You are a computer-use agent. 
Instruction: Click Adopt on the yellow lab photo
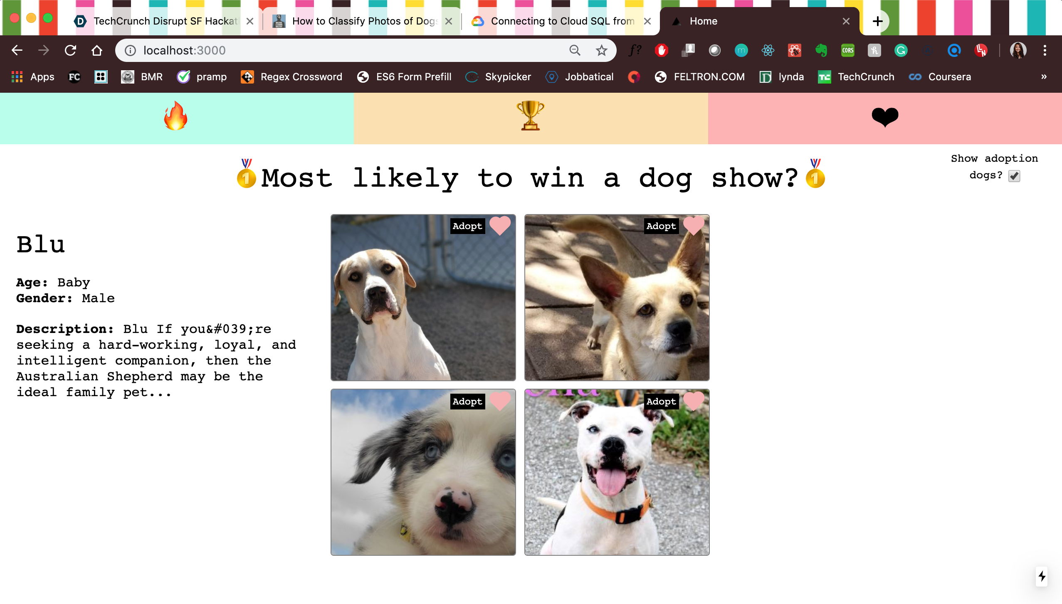tap(467, 226)
